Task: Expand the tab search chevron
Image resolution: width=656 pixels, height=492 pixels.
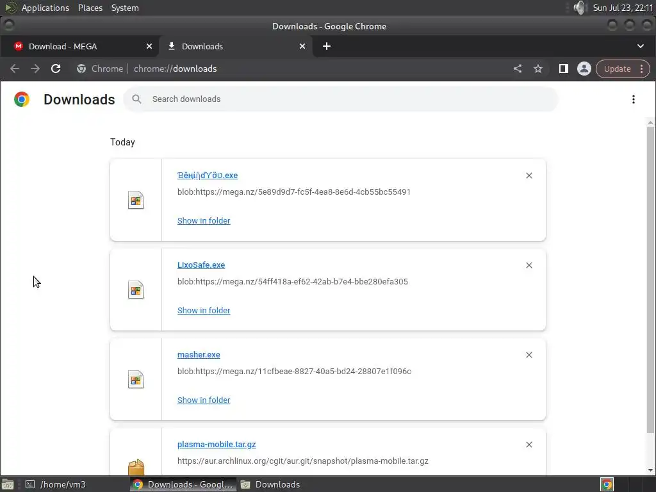Action: pos(641,46)
